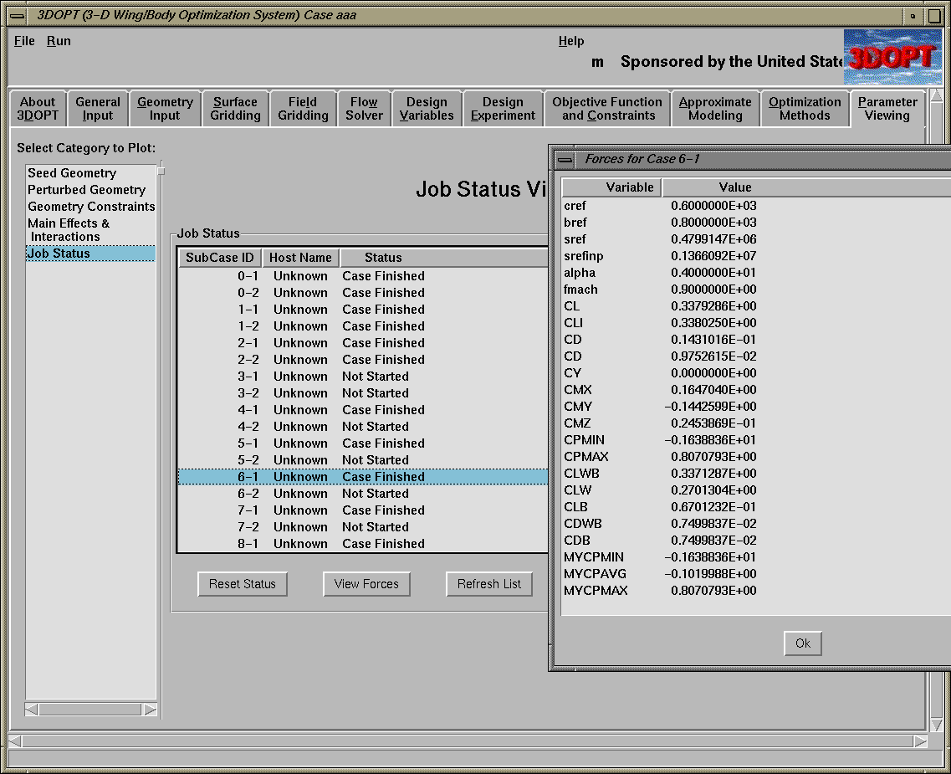The height and width of the screenshot is (774, 951).
Task: Click the 3DOPT logo image
Action: coord(892,57)
